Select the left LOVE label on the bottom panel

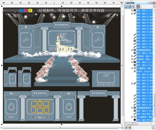click(11, 117)
